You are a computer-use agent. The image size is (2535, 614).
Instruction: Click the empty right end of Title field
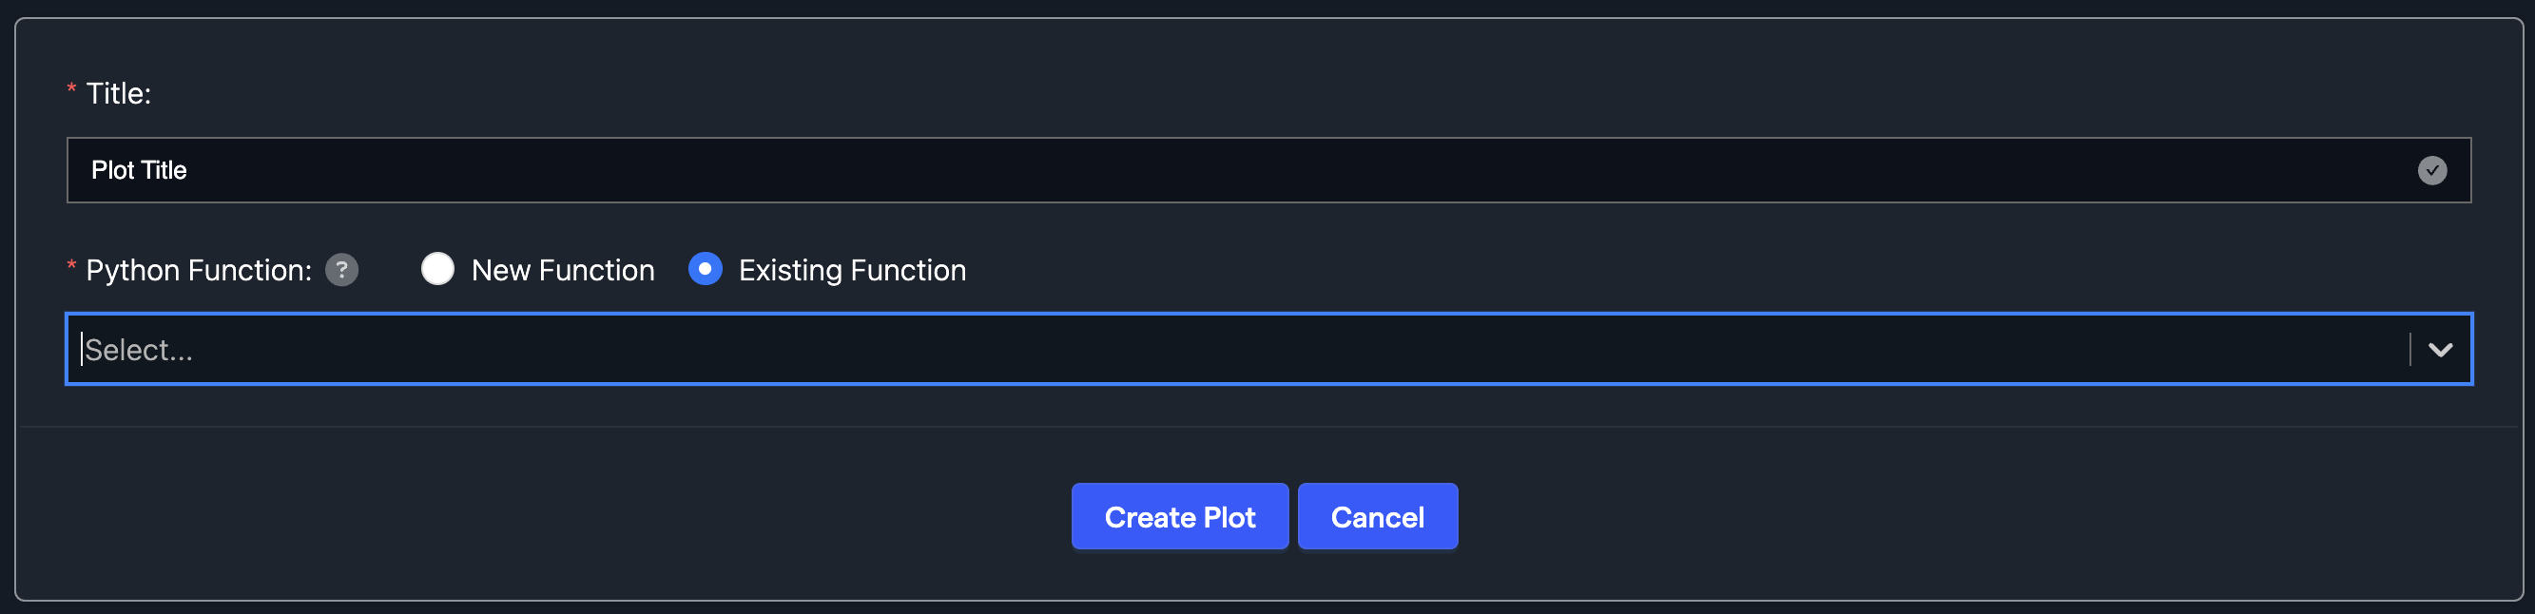[2263, 170]
